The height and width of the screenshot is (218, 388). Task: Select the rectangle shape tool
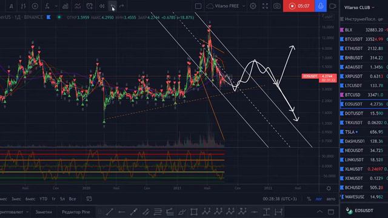click(x=194, y=212)
